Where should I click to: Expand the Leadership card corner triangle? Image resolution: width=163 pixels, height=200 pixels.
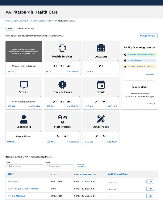41,131
